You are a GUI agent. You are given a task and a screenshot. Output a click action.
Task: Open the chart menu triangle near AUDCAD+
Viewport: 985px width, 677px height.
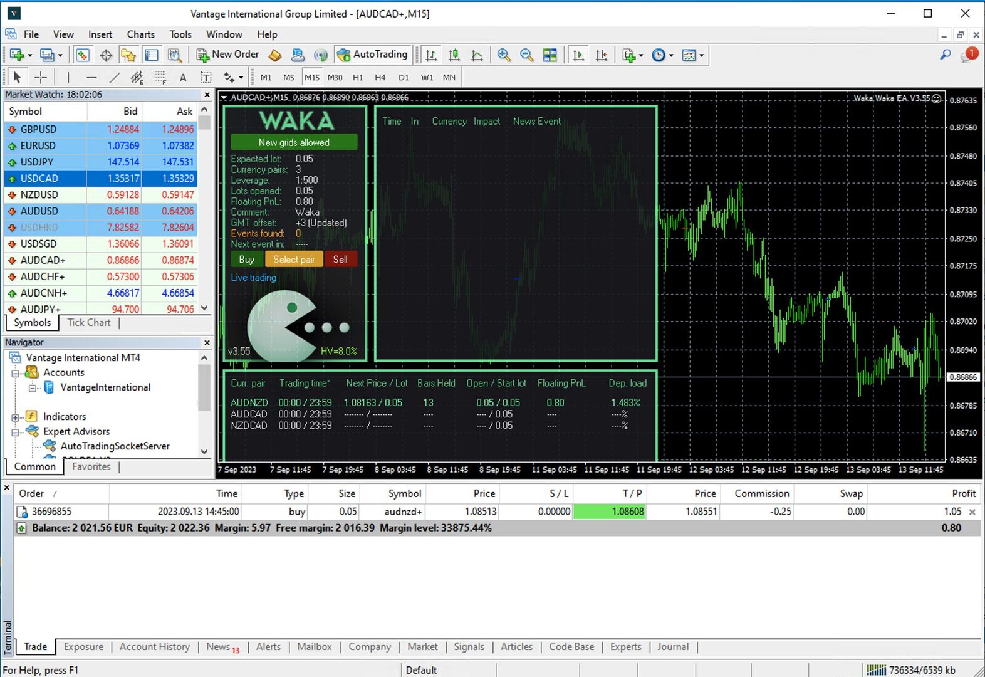click(x=224, y=98)
